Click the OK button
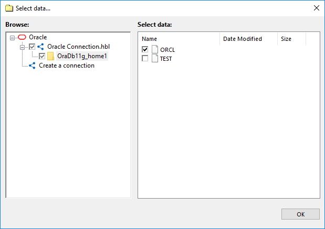 300,214
